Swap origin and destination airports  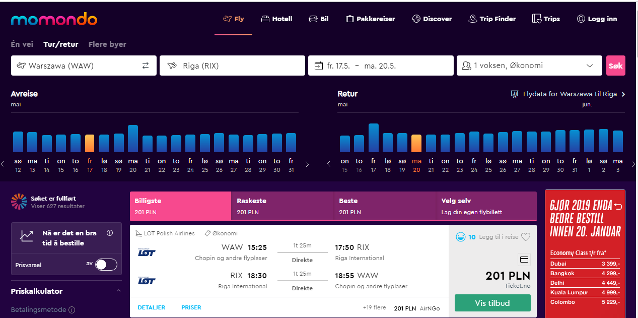(146, 66)
